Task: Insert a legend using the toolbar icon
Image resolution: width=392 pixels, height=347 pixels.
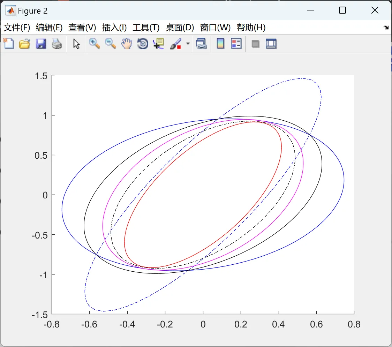Action: click(x=236, y=44)
